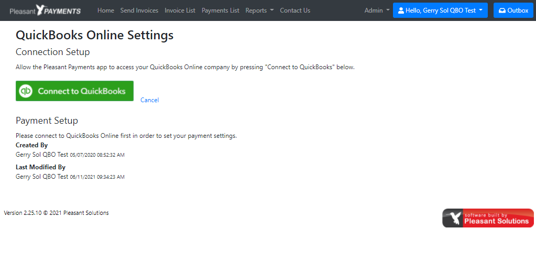This screenshot has width=536, height=261.
Task: Open Payments List page
Action: tap(221, 10)
